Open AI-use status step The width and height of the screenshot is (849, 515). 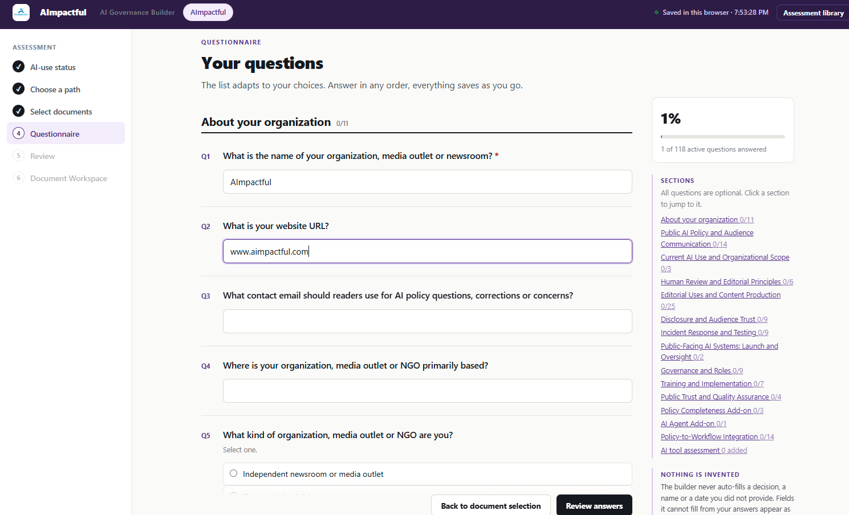coord(66,67)
